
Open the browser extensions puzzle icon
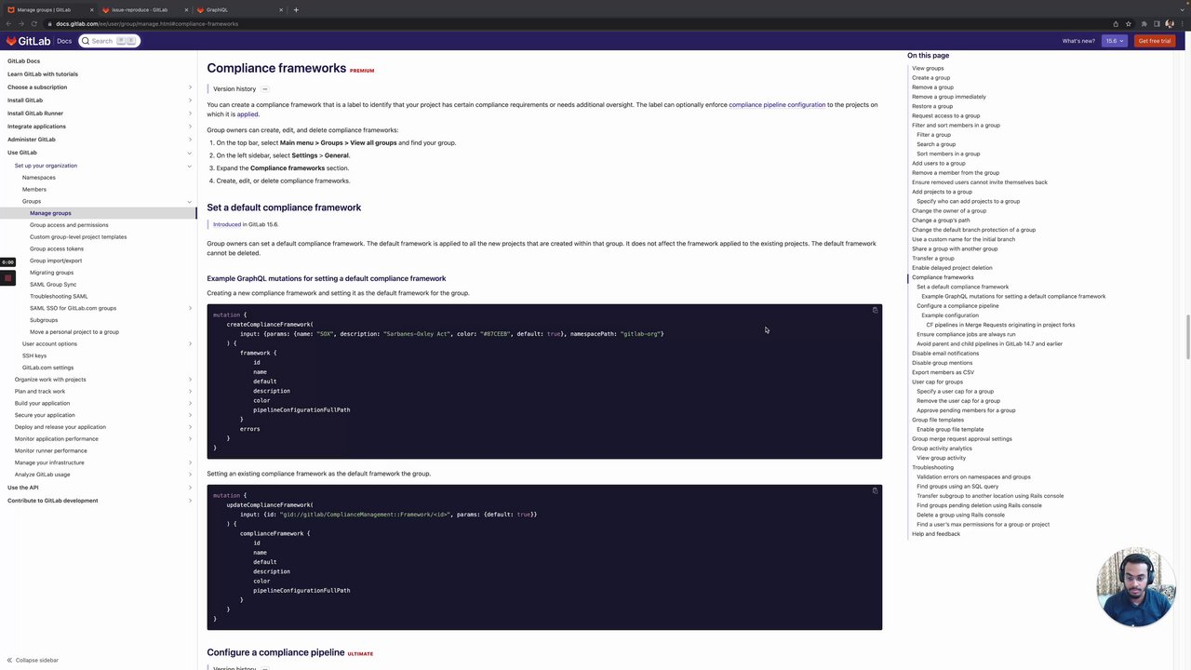pos(1144,23)
